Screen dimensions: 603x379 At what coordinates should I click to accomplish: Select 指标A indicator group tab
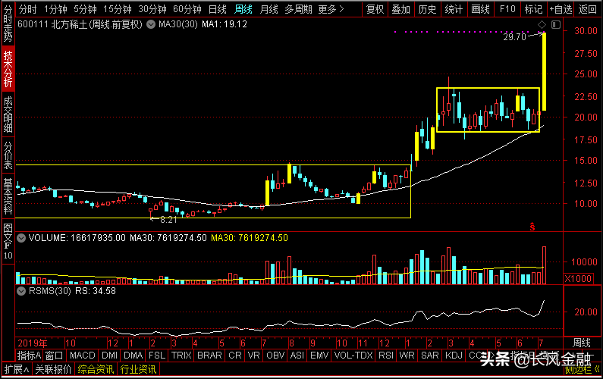[x=29, y=356]
